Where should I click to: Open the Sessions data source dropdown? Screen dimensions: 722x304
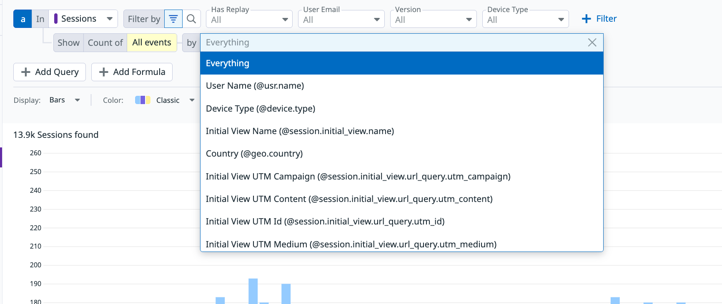pyautogui.click(x=83, y=19)
